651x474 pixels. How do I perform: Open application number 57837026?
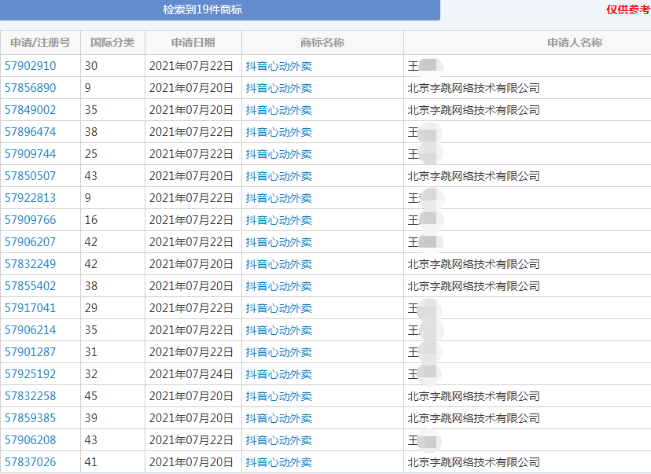(31, 462)
